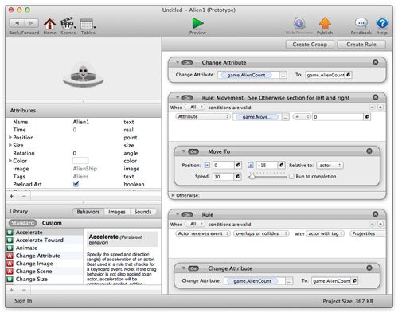Screen dimensions: 398x313
Task: Open expression editor for X position 0
Action: click(x=238, y=165)
